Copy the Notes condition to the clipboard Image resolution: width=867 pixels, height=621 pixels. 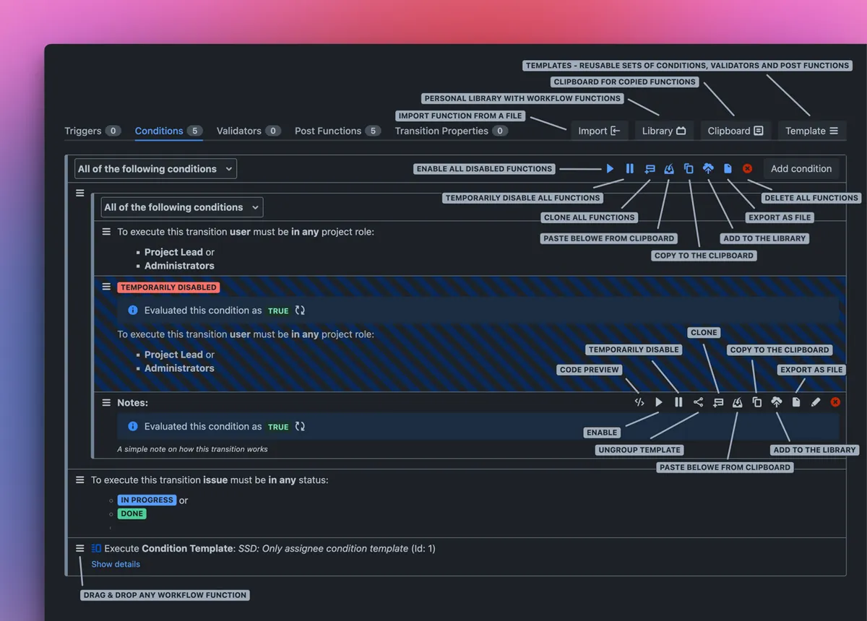[x=757, y=402]
